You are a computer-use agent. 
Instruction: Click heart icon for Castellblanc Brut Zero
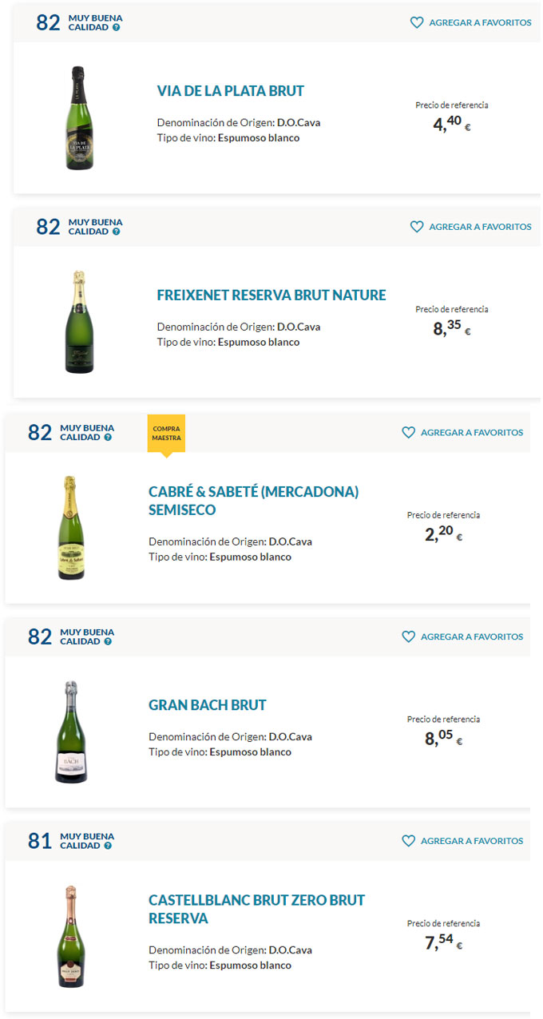409,841
